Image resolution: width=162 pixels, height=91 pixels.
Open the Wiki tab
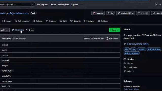(63, 21)
